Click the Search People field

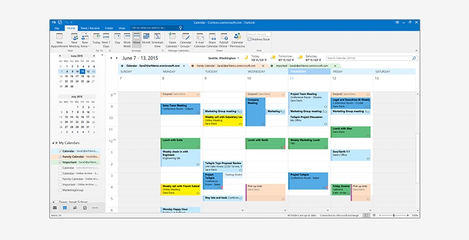[259, 34]
